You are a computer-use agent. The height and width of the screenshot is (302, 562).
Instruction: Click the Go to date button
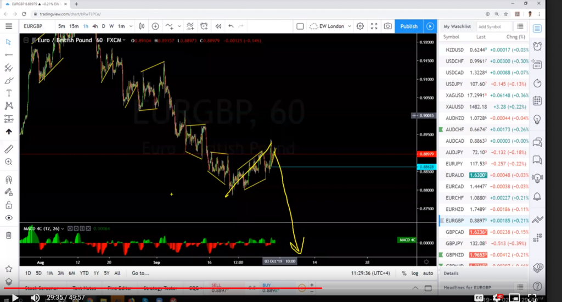pos(140,273)
